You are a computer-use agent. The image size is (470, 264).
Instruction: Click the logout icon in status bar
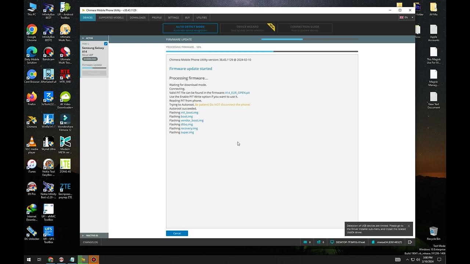point(410,242)
